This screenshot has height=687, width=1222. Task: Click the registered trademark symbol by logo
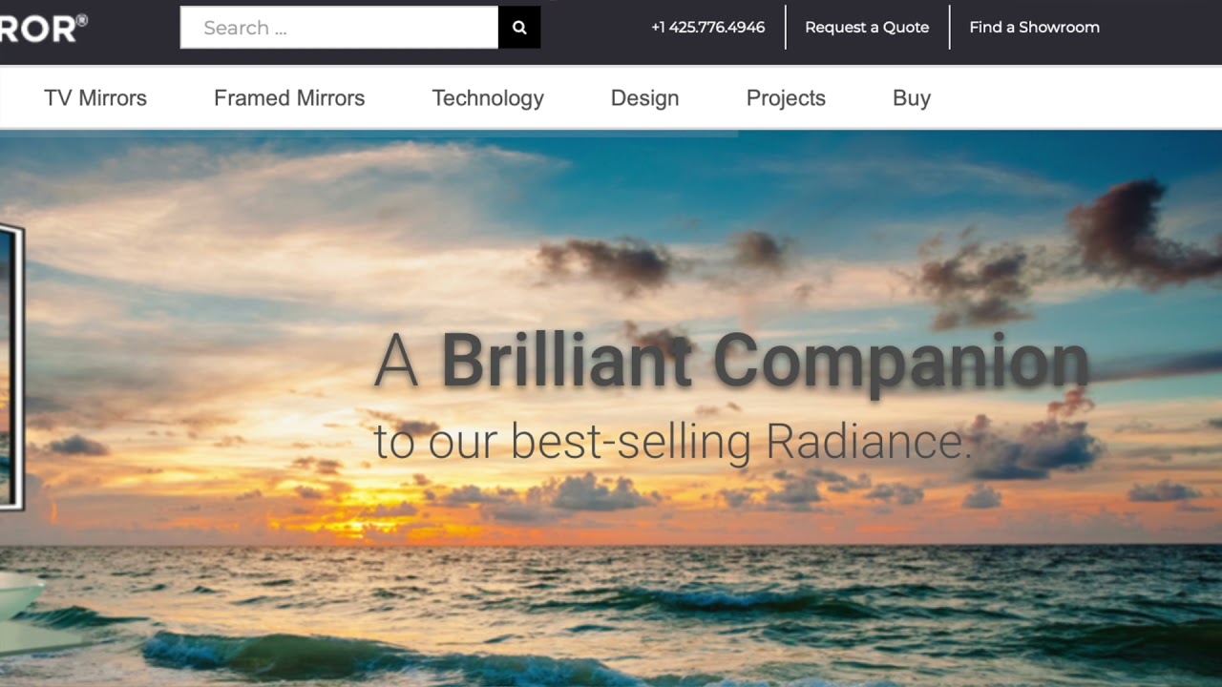point(82,19)
